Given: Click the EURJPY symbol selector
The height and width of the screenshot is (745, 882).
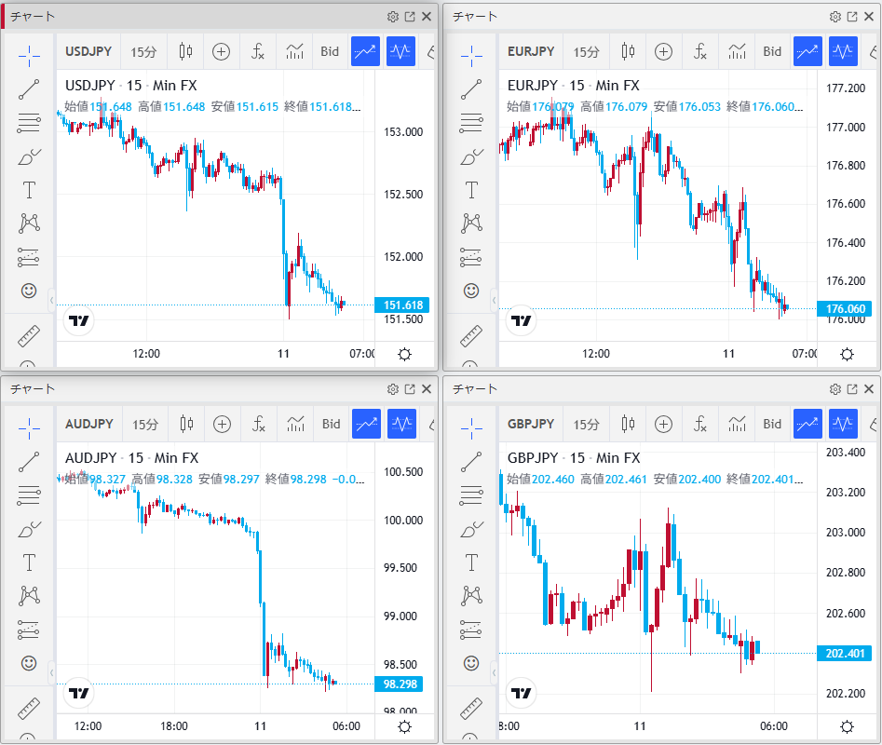Looking at the screenshot, I should (531, 51).
